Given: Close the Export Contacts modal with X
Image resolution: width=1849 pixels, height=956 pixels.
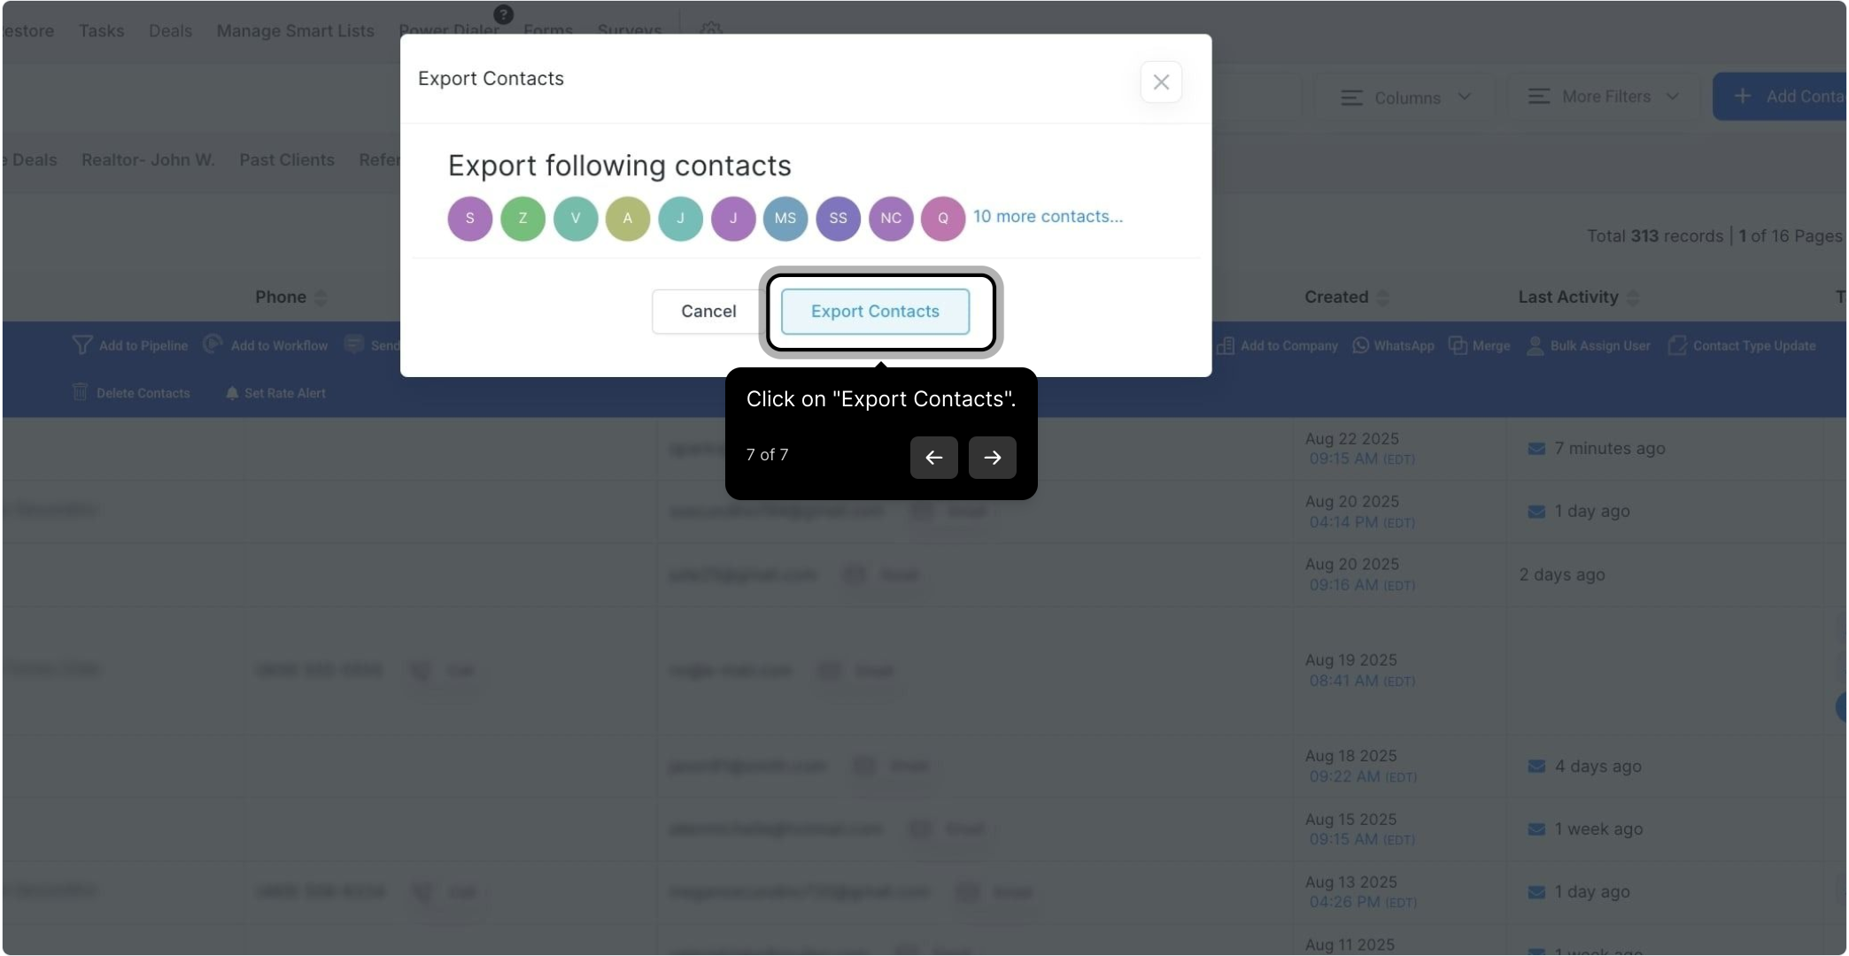Looking at the screenshot, I should click(x=1161, y=82).
